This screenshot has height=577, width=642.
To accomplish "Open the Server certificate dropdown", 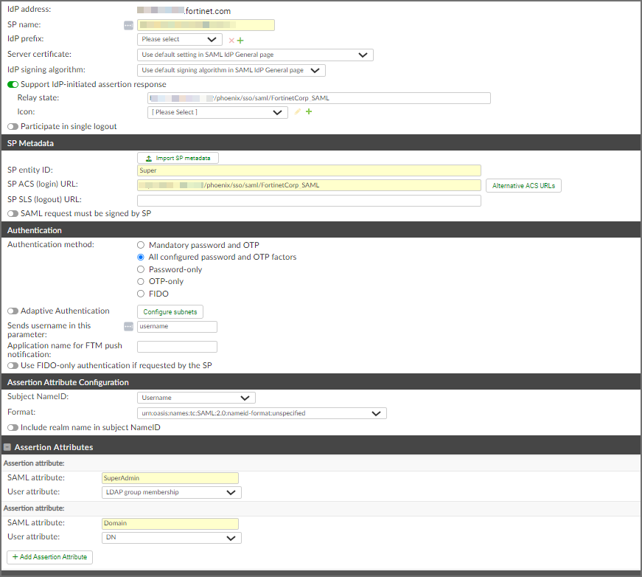I will (255, 55).
